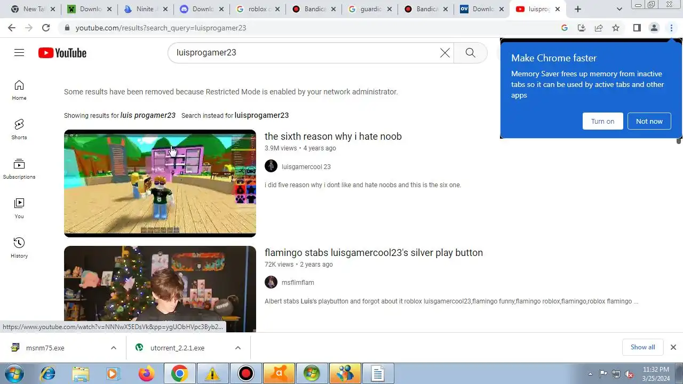
Task: Click the address bar URL
Action: 161,28
